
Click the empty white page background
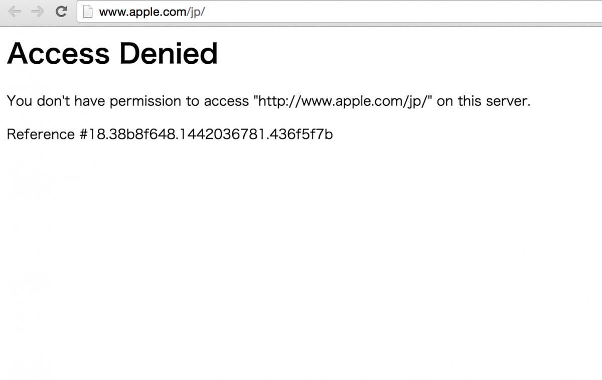pyautogui.click(x=301, y=251)
